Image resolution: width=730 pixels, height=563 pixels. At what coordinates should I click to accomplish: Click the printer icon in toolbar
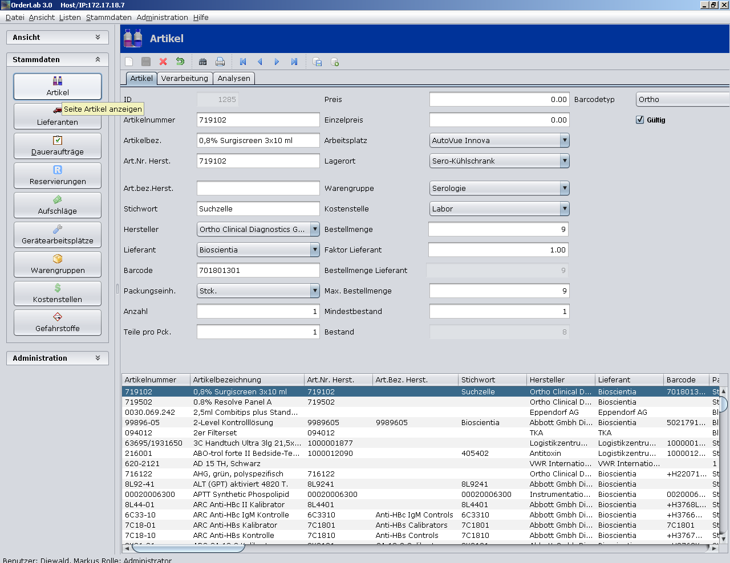[220, 62]
